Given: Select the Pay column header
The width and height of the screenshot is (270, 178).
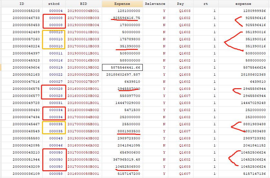Looking at the screenshot, I should pyautogui.click(x=181, y=4).
